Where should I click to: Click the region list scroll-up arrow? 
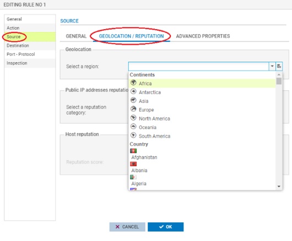pyautogui.click(x=279, y=75)
